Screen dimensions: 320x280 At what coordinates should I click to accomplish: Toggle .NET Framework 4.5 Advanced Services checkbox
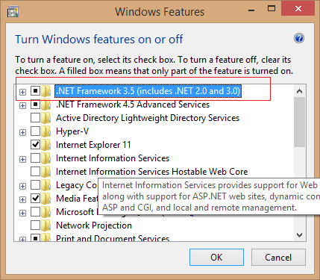coord(35,105)
